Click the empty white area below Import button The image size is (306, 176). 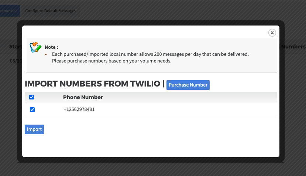coord(150,146)
